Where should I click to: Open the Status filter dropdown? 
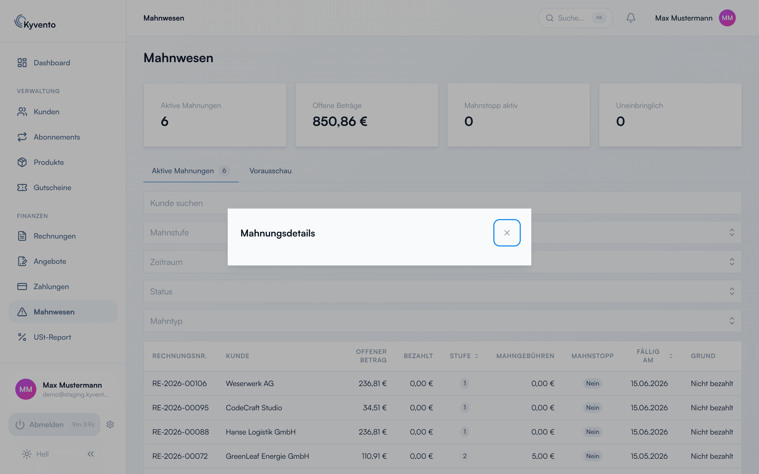442,291
